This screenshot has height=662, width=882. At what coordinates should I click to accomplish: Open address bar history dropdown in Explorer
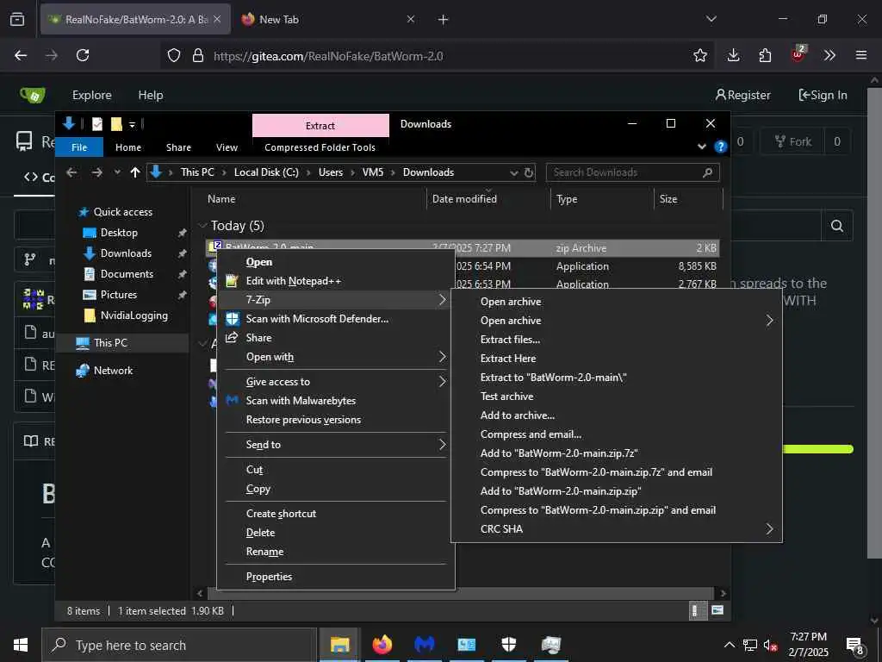click(x=513, y=172)
